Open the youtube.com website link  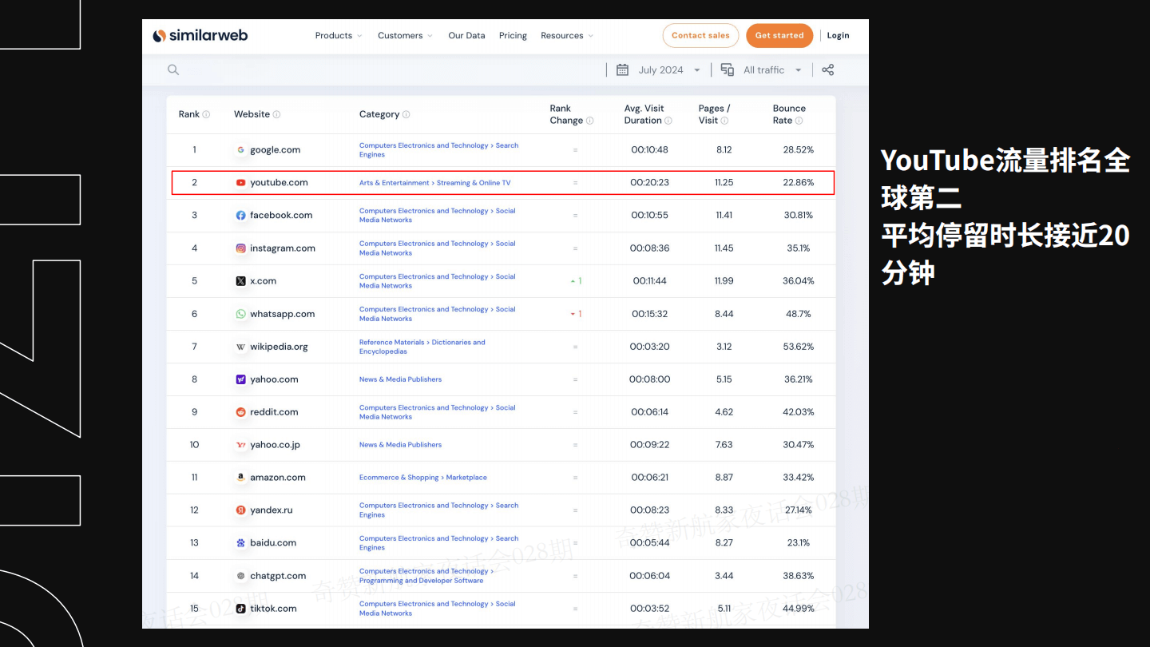pyautogui.click(x=279, y=182)
